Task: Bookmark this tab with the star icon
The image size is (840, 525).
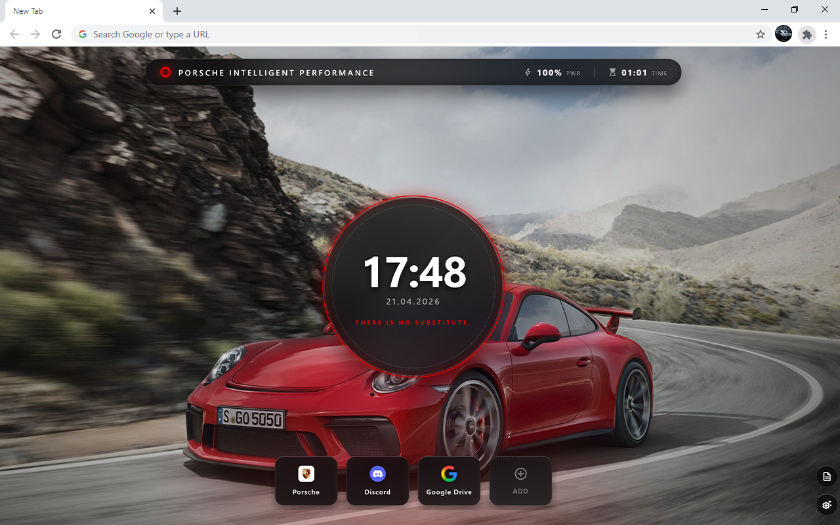Action: pos(761,34)
